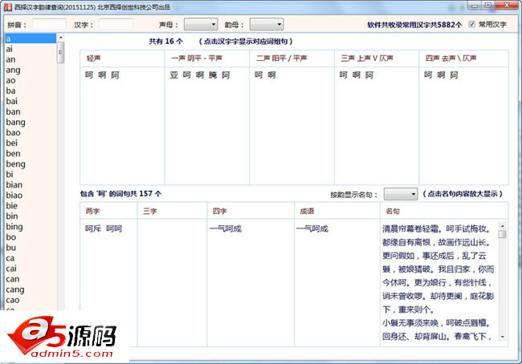Select 'bao' in the pinyin list
This screenshot has height=364, width=522.
click(x=31, y=132)
